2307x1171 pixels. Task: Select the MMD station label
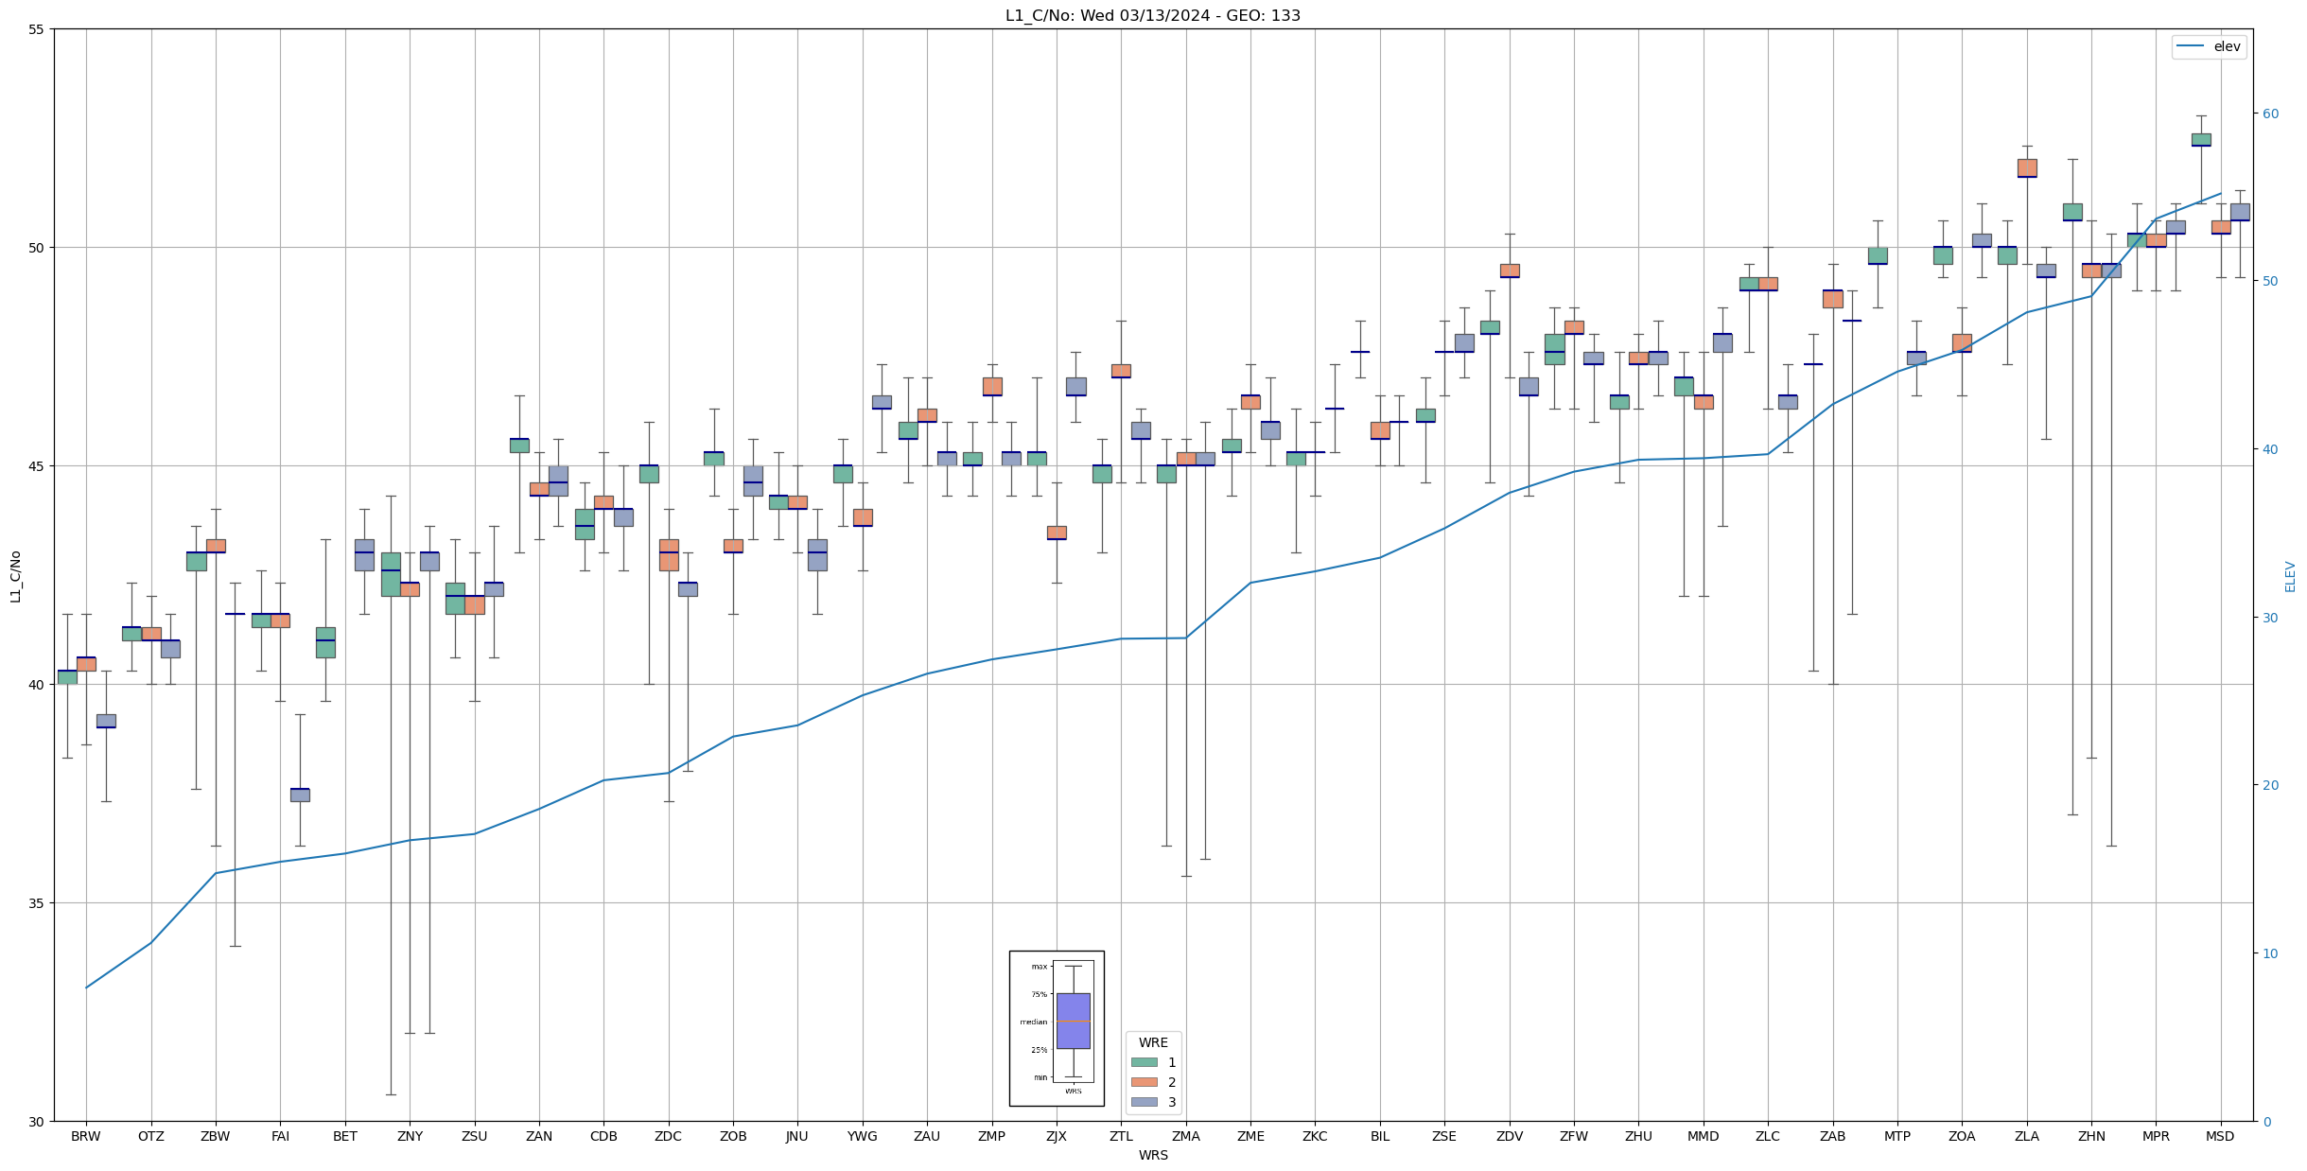[1704, 1137]
